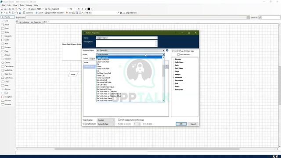Choose the Choice stage tool
This screenshot has height=158, width=281.
coord(7,62)
